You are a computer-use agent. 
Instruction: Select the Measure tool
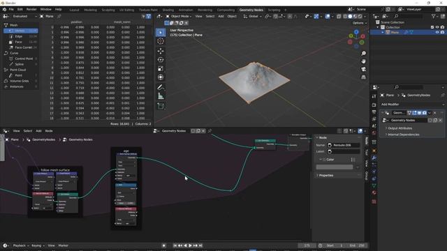point(161,96)
